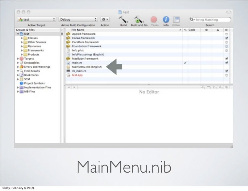Click the test.app product icon

(68, 75)
